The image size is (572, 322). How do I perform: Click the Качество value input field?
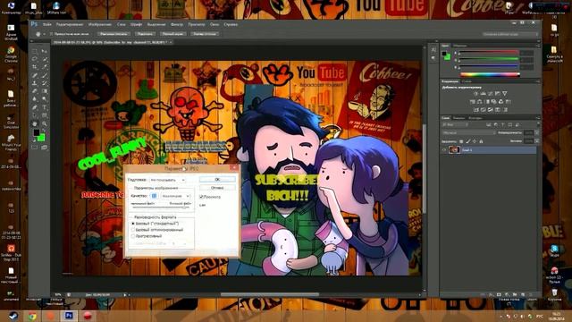point(154,196)
